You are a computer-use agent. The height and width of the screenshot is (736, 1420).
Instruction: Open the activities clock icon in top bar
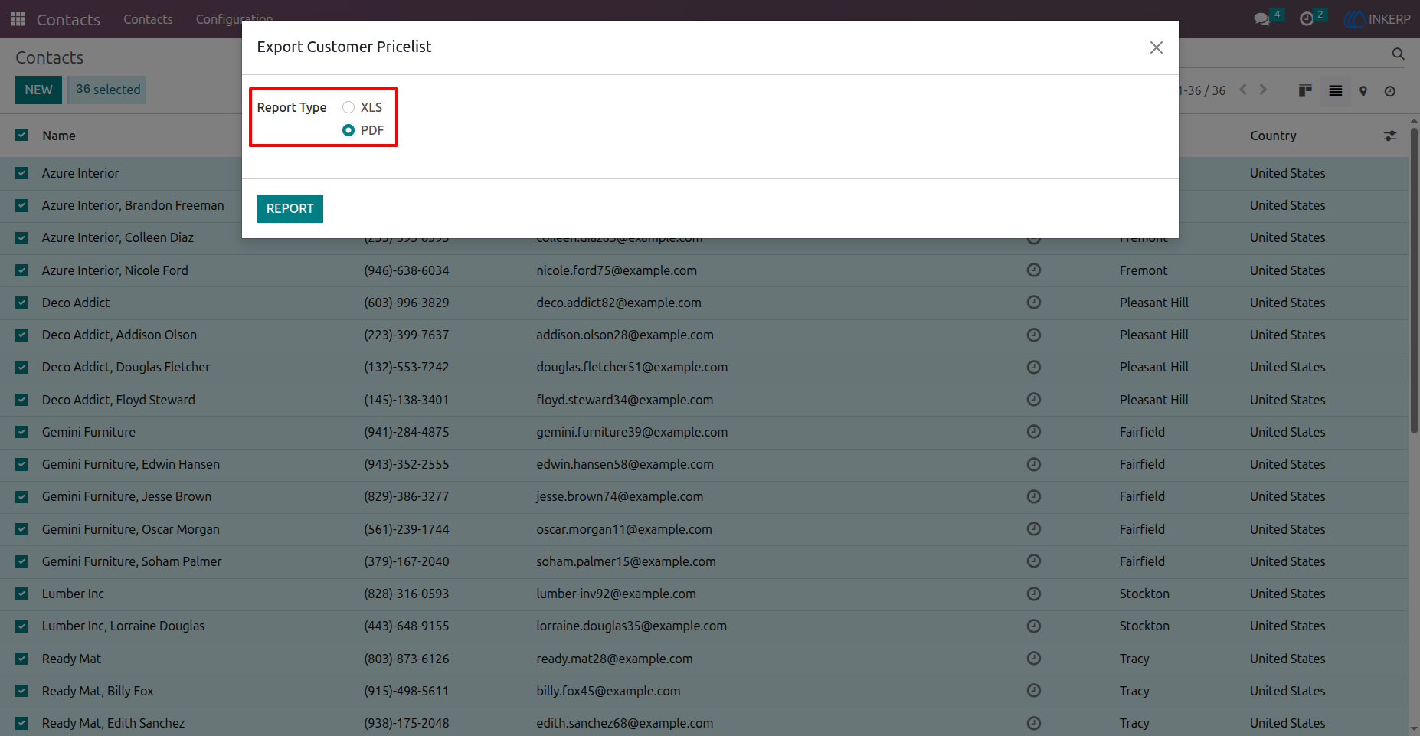click(x=1307, y=19)
